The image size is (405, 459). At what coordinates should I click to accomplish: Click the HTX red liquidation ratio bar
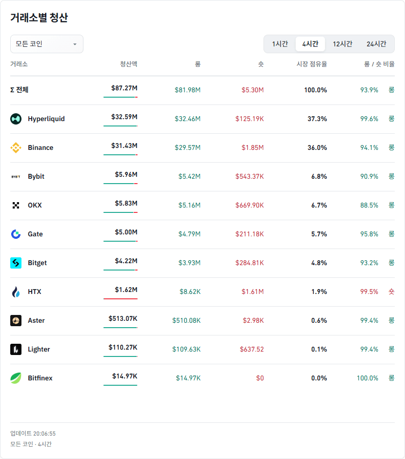(x=121, y=299)
